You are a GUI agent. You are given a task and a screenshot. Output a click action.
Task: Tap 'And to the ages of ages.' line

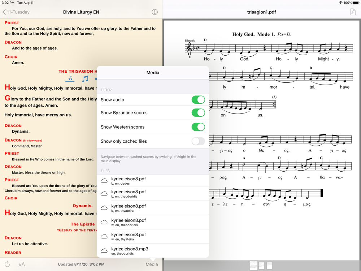[35, 48]
